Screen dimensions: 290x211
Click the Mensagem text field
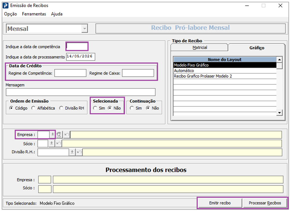point(81,92)
